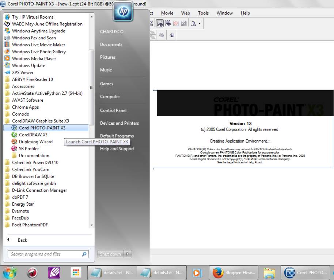Toggle mask marquee visibility on the toolbar
334x280 pixels.
click(160, 23)
